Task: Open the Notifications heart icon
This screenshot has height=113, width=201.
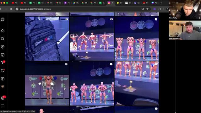Action: (x=3, y=71)
